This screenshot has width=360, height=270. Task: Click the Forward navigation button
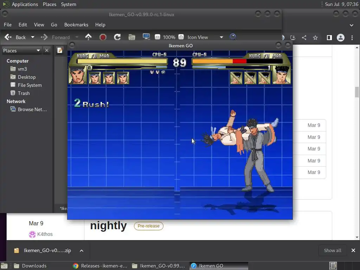point(55,37)
